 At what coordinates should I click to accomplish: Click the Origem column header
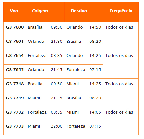pyautogui.click(x=40, y=11)
